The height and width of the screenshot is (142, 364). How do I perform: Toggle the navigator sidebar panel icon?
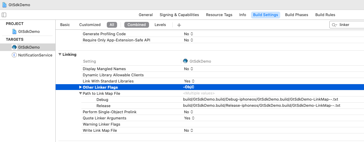[4, 15]
